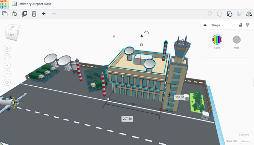This screenshot has width=254, height=145.
Task: Toggle shape visibility lightbulb in Shape panel
Action: (247, 25)
